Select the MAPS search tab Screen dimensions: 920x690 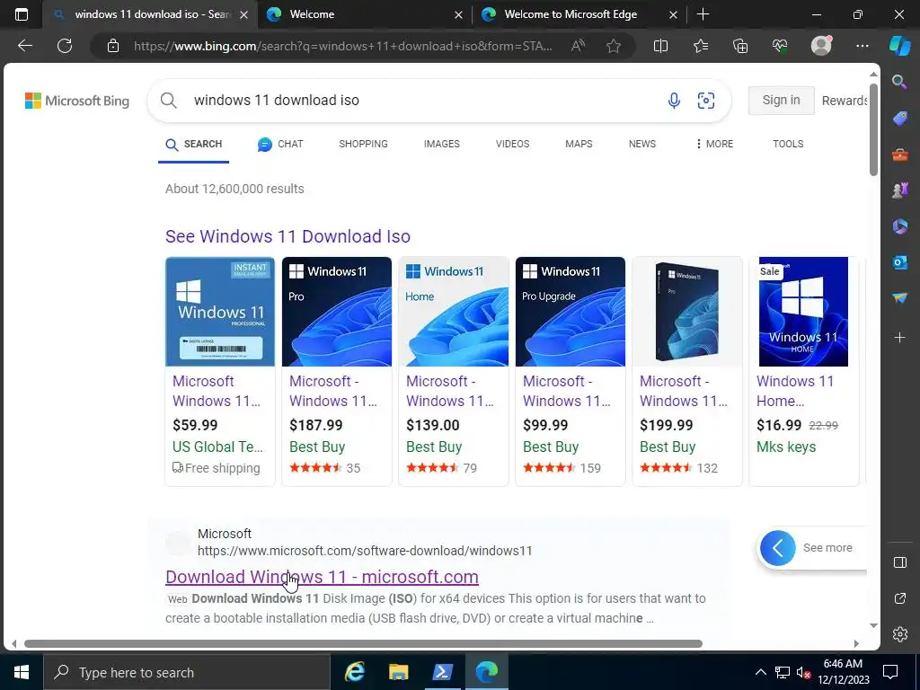click(579, 144)
